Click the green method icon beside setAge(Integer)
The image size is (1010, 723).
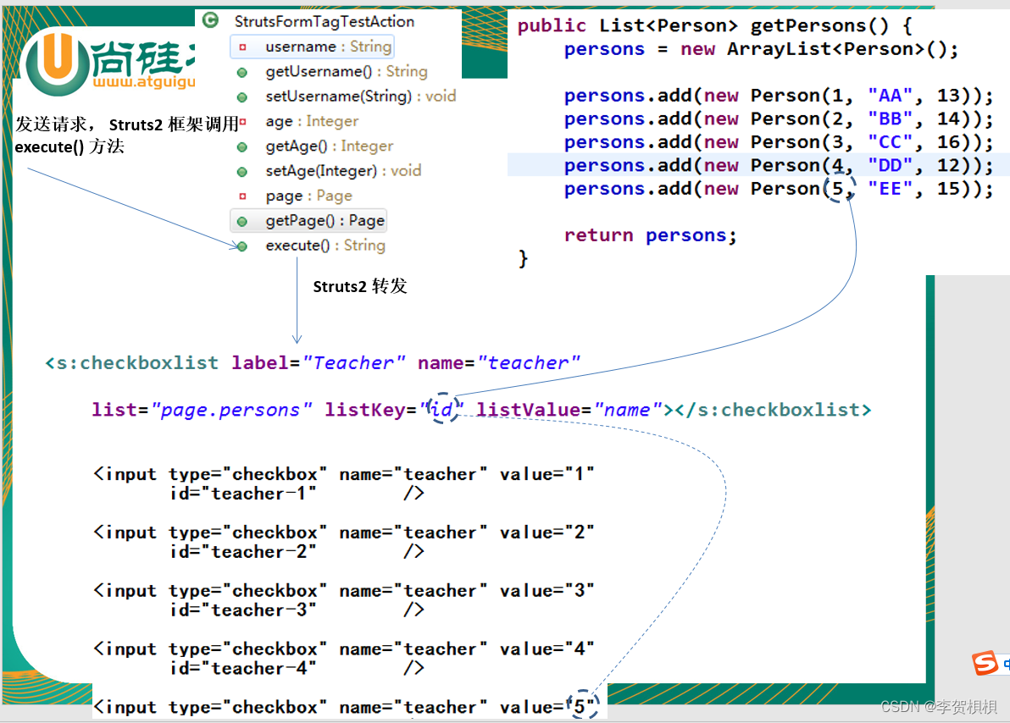point(242,172)
